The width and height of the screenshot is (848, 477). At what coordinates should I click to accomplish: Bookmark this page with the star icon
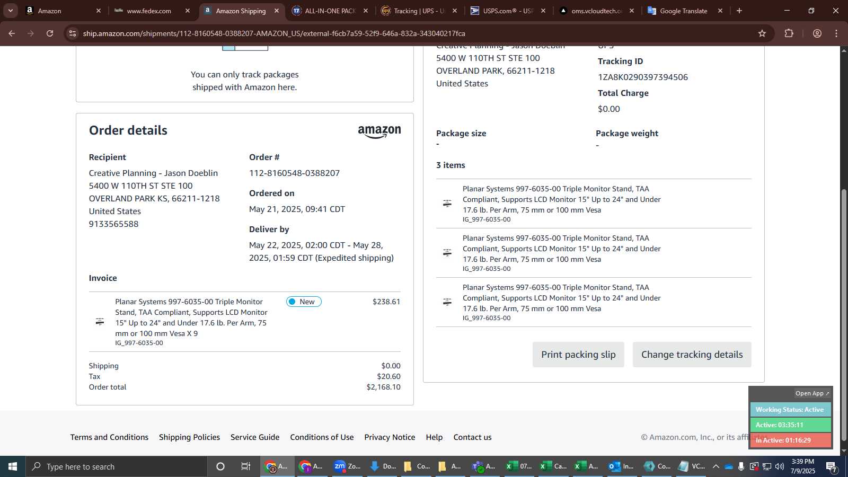[762, 33]
